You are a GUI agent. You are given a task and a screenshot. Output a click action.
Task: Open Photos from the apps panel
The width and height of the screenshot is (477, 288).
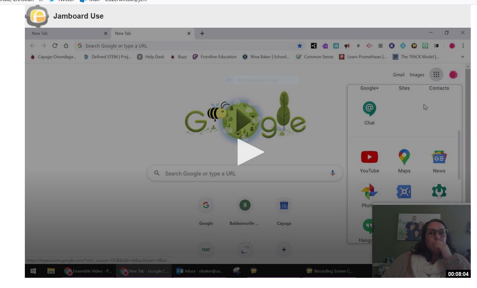pyautogui.click(x=369, y=196)
